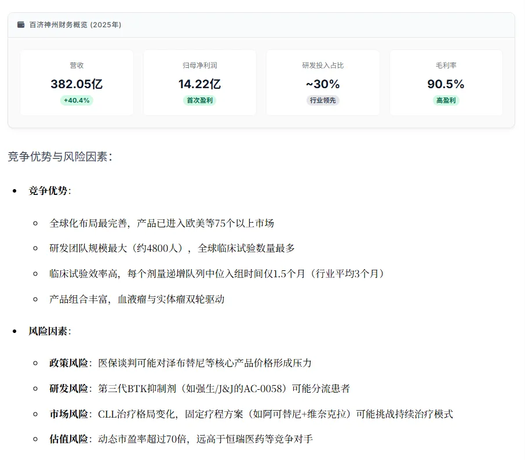Click the 研发风险 line about 第三代BTK抑制剂
The height and width of the screenshot is (460, 525).
pyautogui.click(x=199, y=389)
